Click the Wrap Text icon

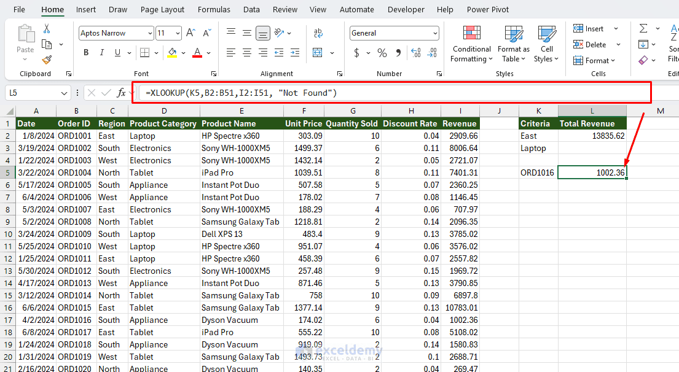318,33
